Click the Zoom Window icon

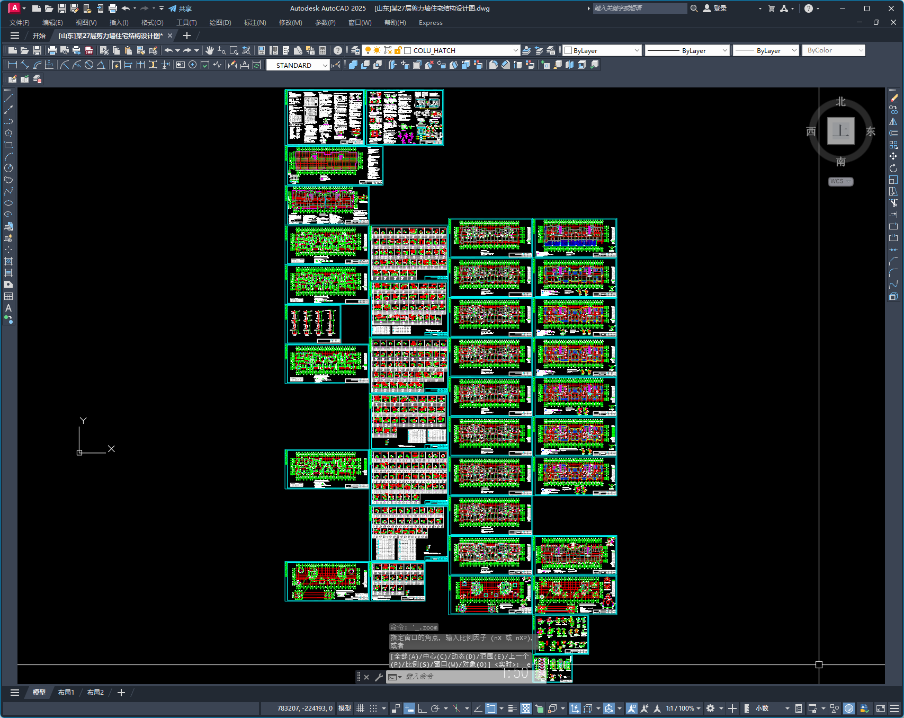(234, 50)
